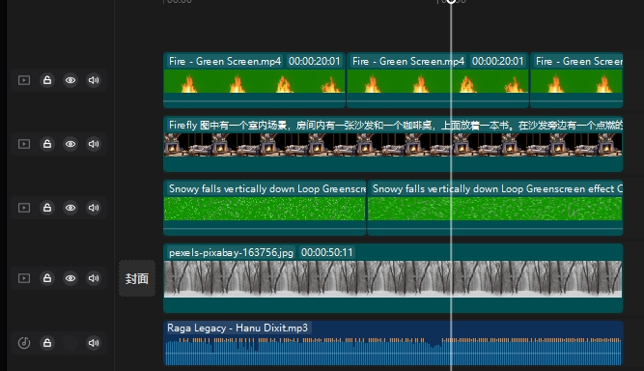Select the second Snowy falls Greenscreen clip
644x371 pixels.
click(x=495, y=208)
